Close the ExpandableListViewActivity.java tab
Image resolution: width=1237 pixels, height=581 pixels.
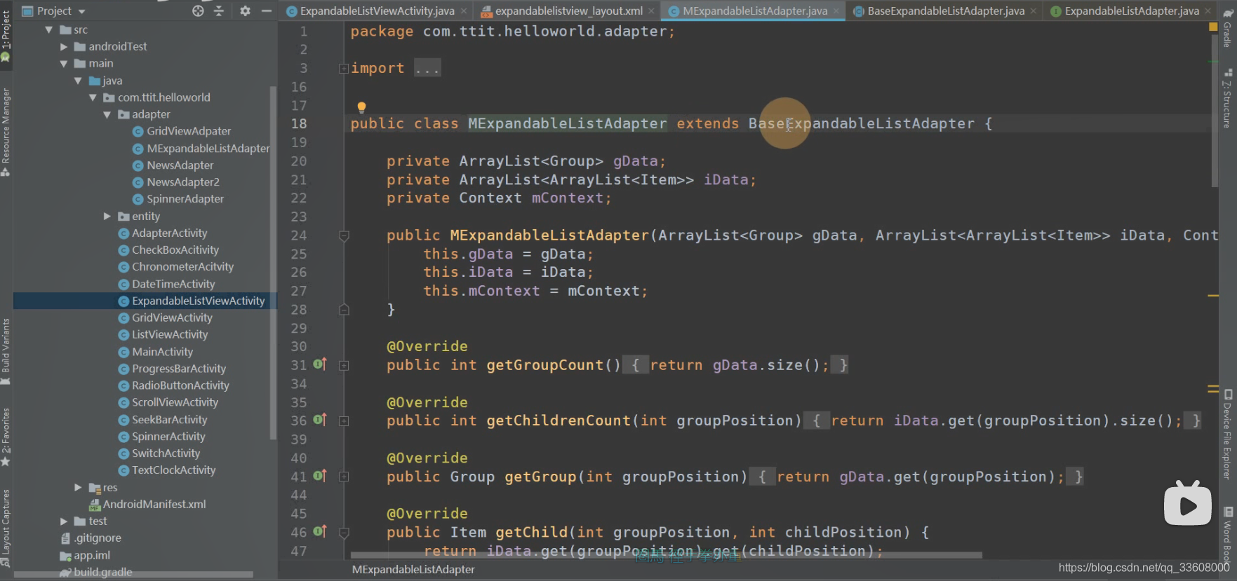click(x=464, y=11)
